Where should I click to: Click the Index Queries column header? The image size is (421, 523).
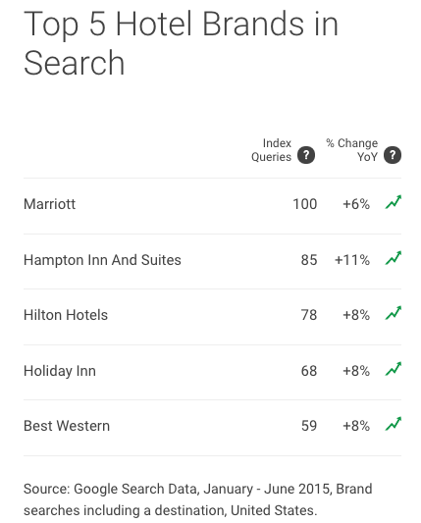pos(271,150)
